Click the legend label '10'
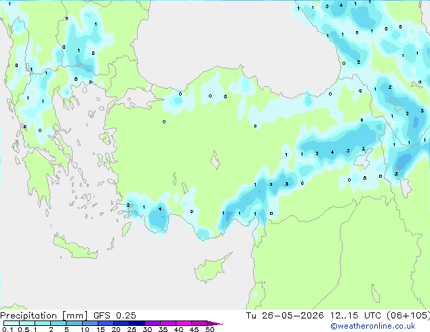Image resolution: width=430 pixels, height=332 pixels. [x=85, y=329]
